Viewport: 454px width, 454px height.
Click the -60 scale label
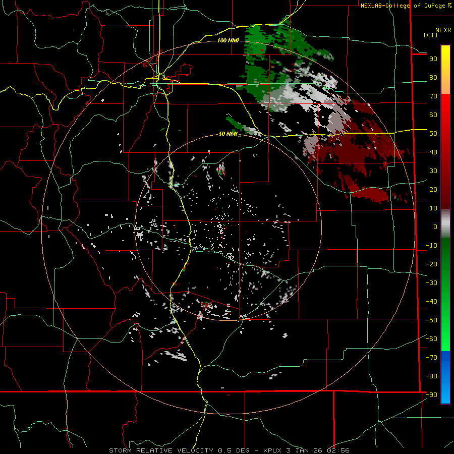pyautogui.click(x=431, y=339)
